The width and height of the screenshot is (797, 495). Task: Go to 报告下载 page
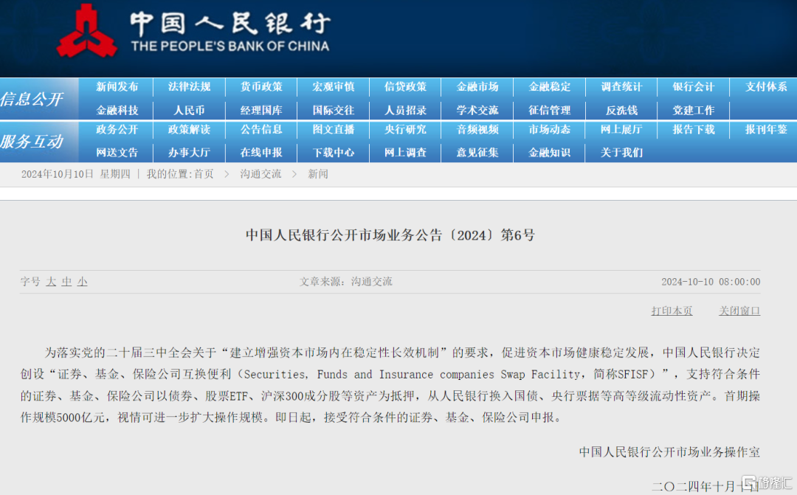click(x=693, y=130)
